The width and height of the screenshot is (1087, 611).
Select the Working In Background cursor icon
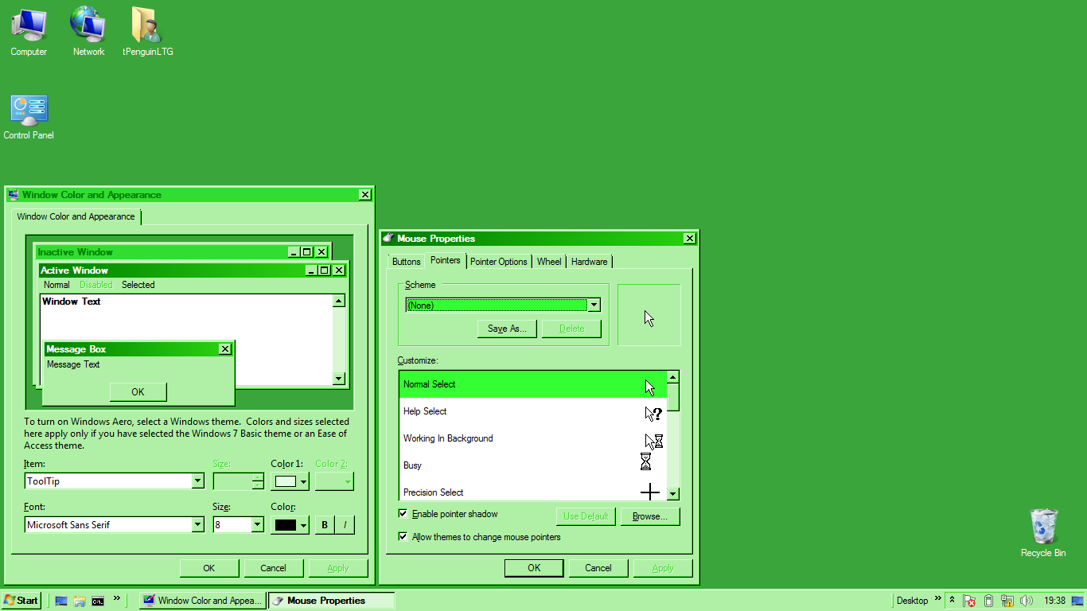tap(653, 441)
